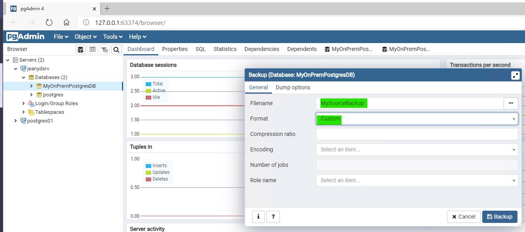Switch to the Dump options tab
Image resolution: width=525 pixels, height=232 pixels.
pyautogui.click(x=293, y=88)
